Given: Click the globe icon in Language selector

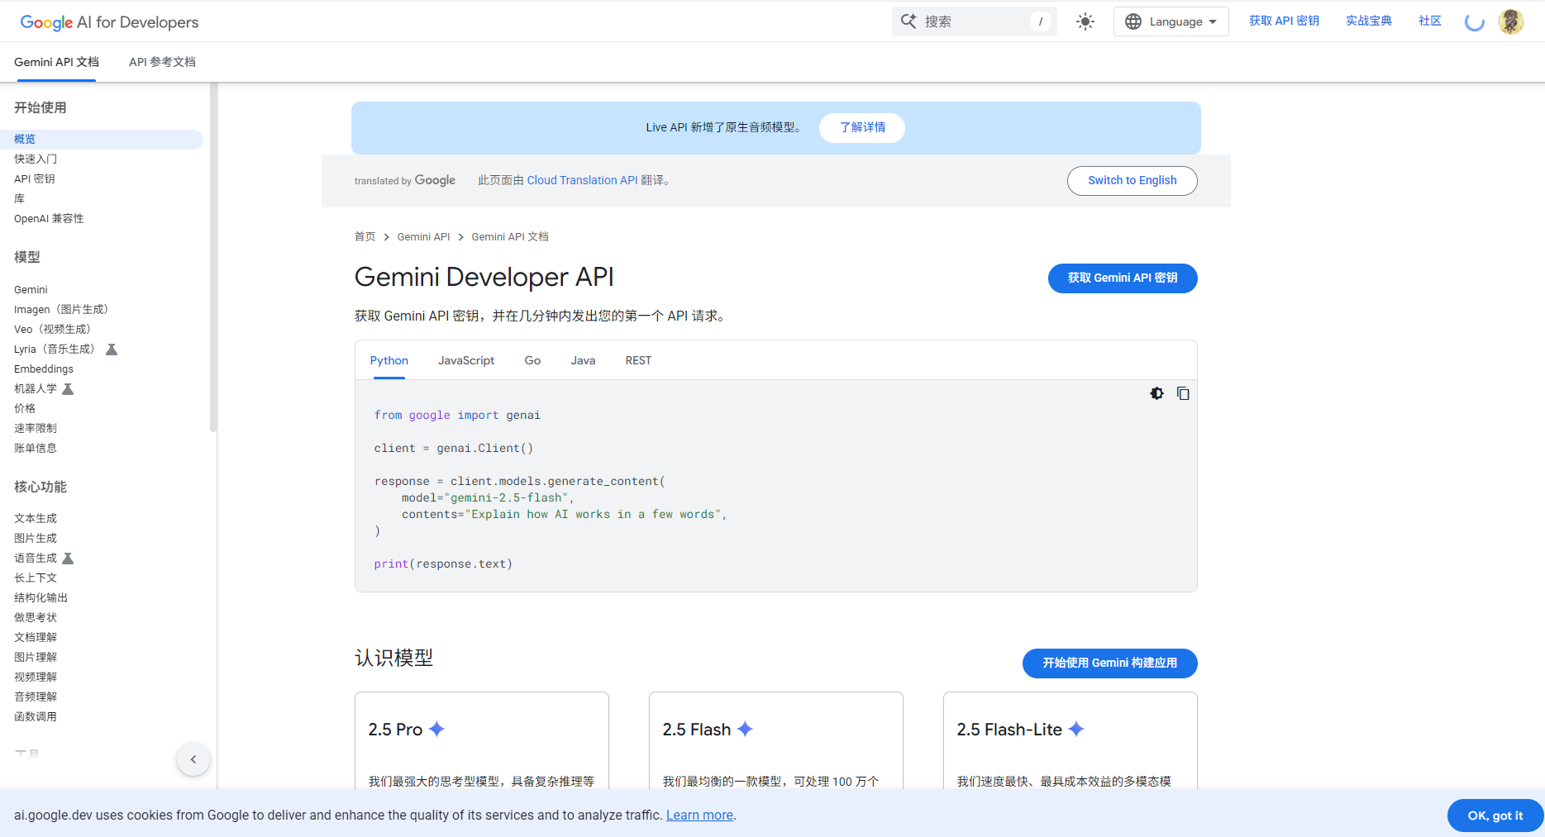Looking at the screenshot, I should (x=1133, y=21).
